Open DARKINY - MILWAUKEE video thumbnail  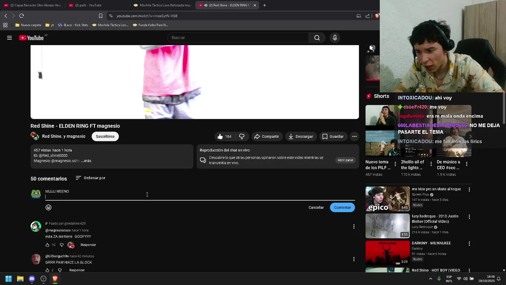(x=387, y=253)
